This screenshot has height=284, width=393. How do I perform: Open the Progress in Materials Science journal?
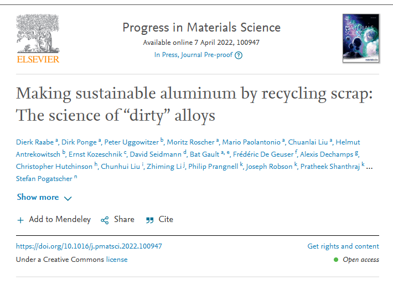pos(201,27)
